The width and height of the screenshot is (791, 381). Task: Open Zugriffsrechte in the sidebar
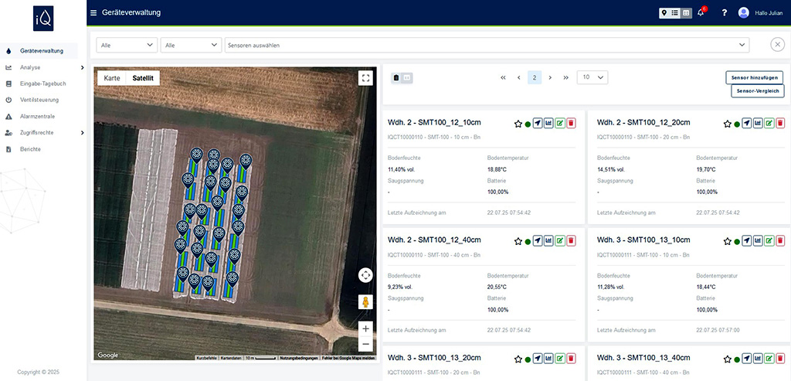pos(37,133)
